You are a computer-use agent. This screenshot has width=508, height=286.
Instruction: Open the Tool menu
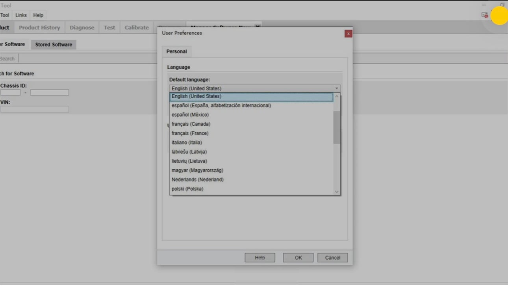point(5,15)
